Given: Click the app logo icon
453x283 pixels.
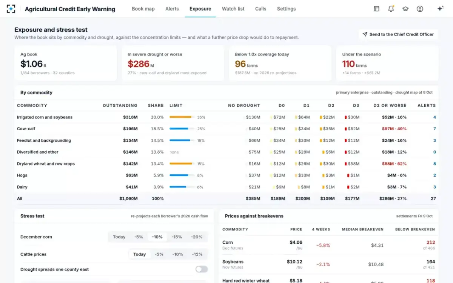Looking at the screenshot, I should tap(11, 9).
